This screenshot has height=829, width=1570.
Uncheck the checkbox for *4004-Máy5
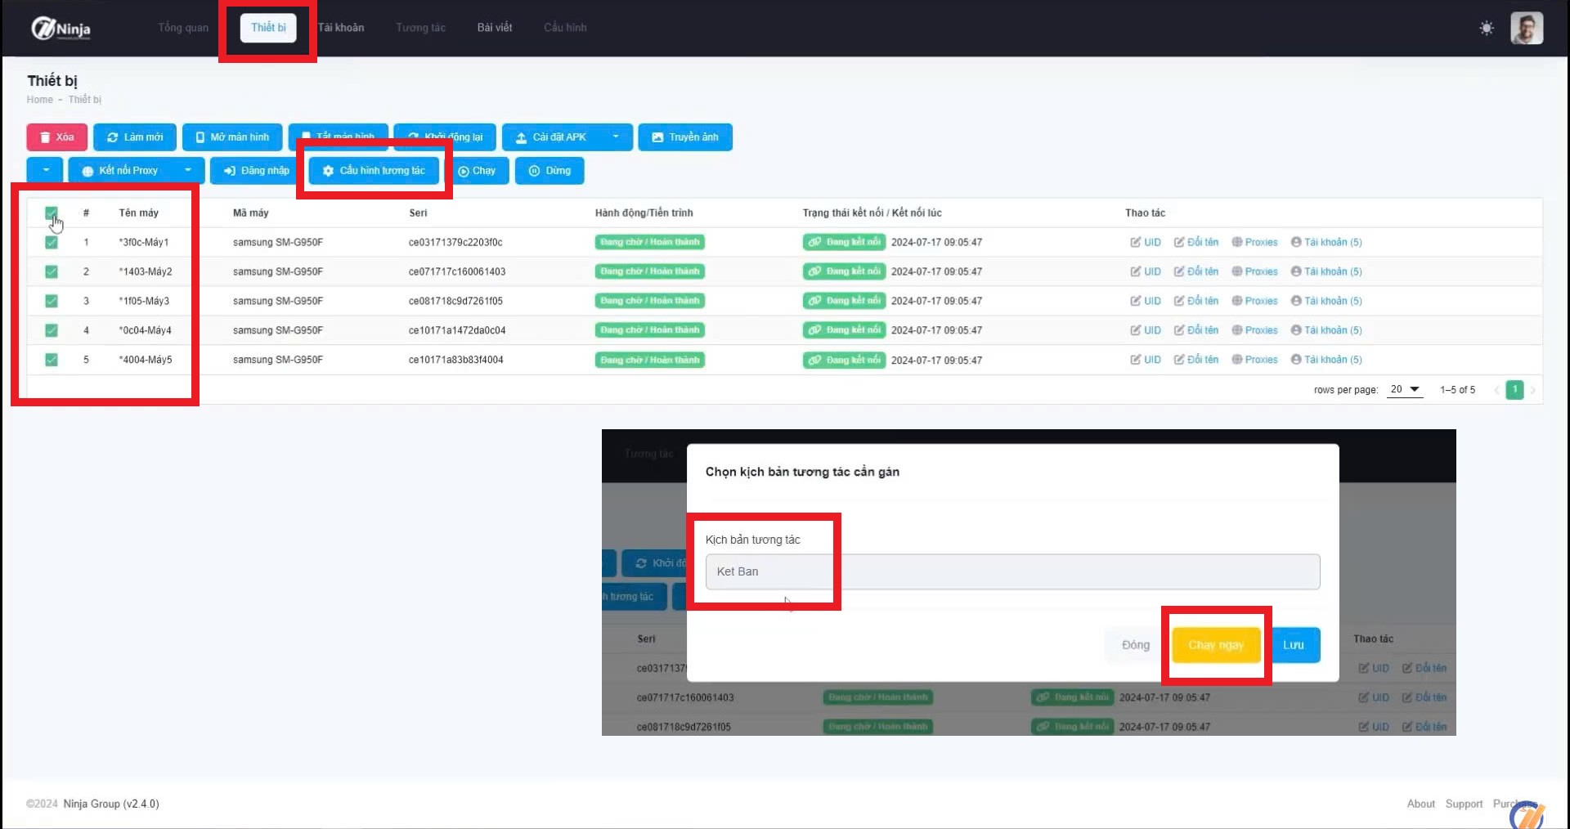tap(52, 360)
